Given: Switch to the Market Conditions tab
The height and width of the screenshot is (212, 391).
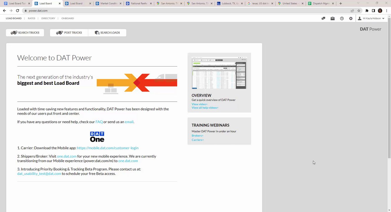Looking at the screenshot, I should (x=108, y=4).
